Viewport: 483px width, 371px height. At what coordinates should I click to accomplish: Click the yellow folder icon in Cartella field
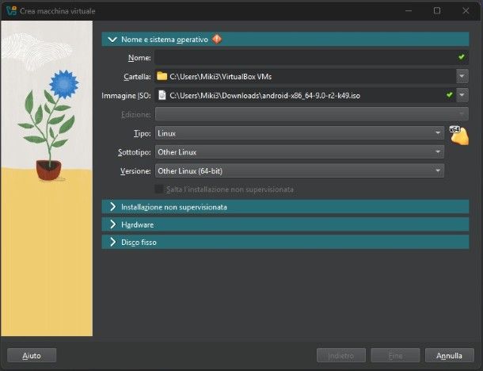[x=162, y=76]
